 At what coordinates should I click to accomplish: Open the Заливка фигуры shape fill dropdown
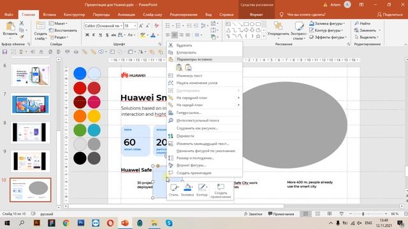click(327, 24)
